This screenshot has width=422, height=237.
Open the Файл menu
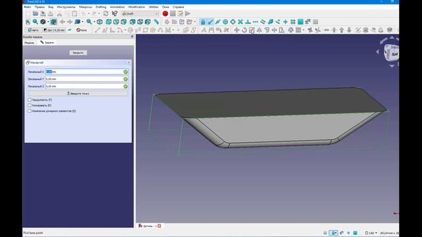(x=27, y=7)
